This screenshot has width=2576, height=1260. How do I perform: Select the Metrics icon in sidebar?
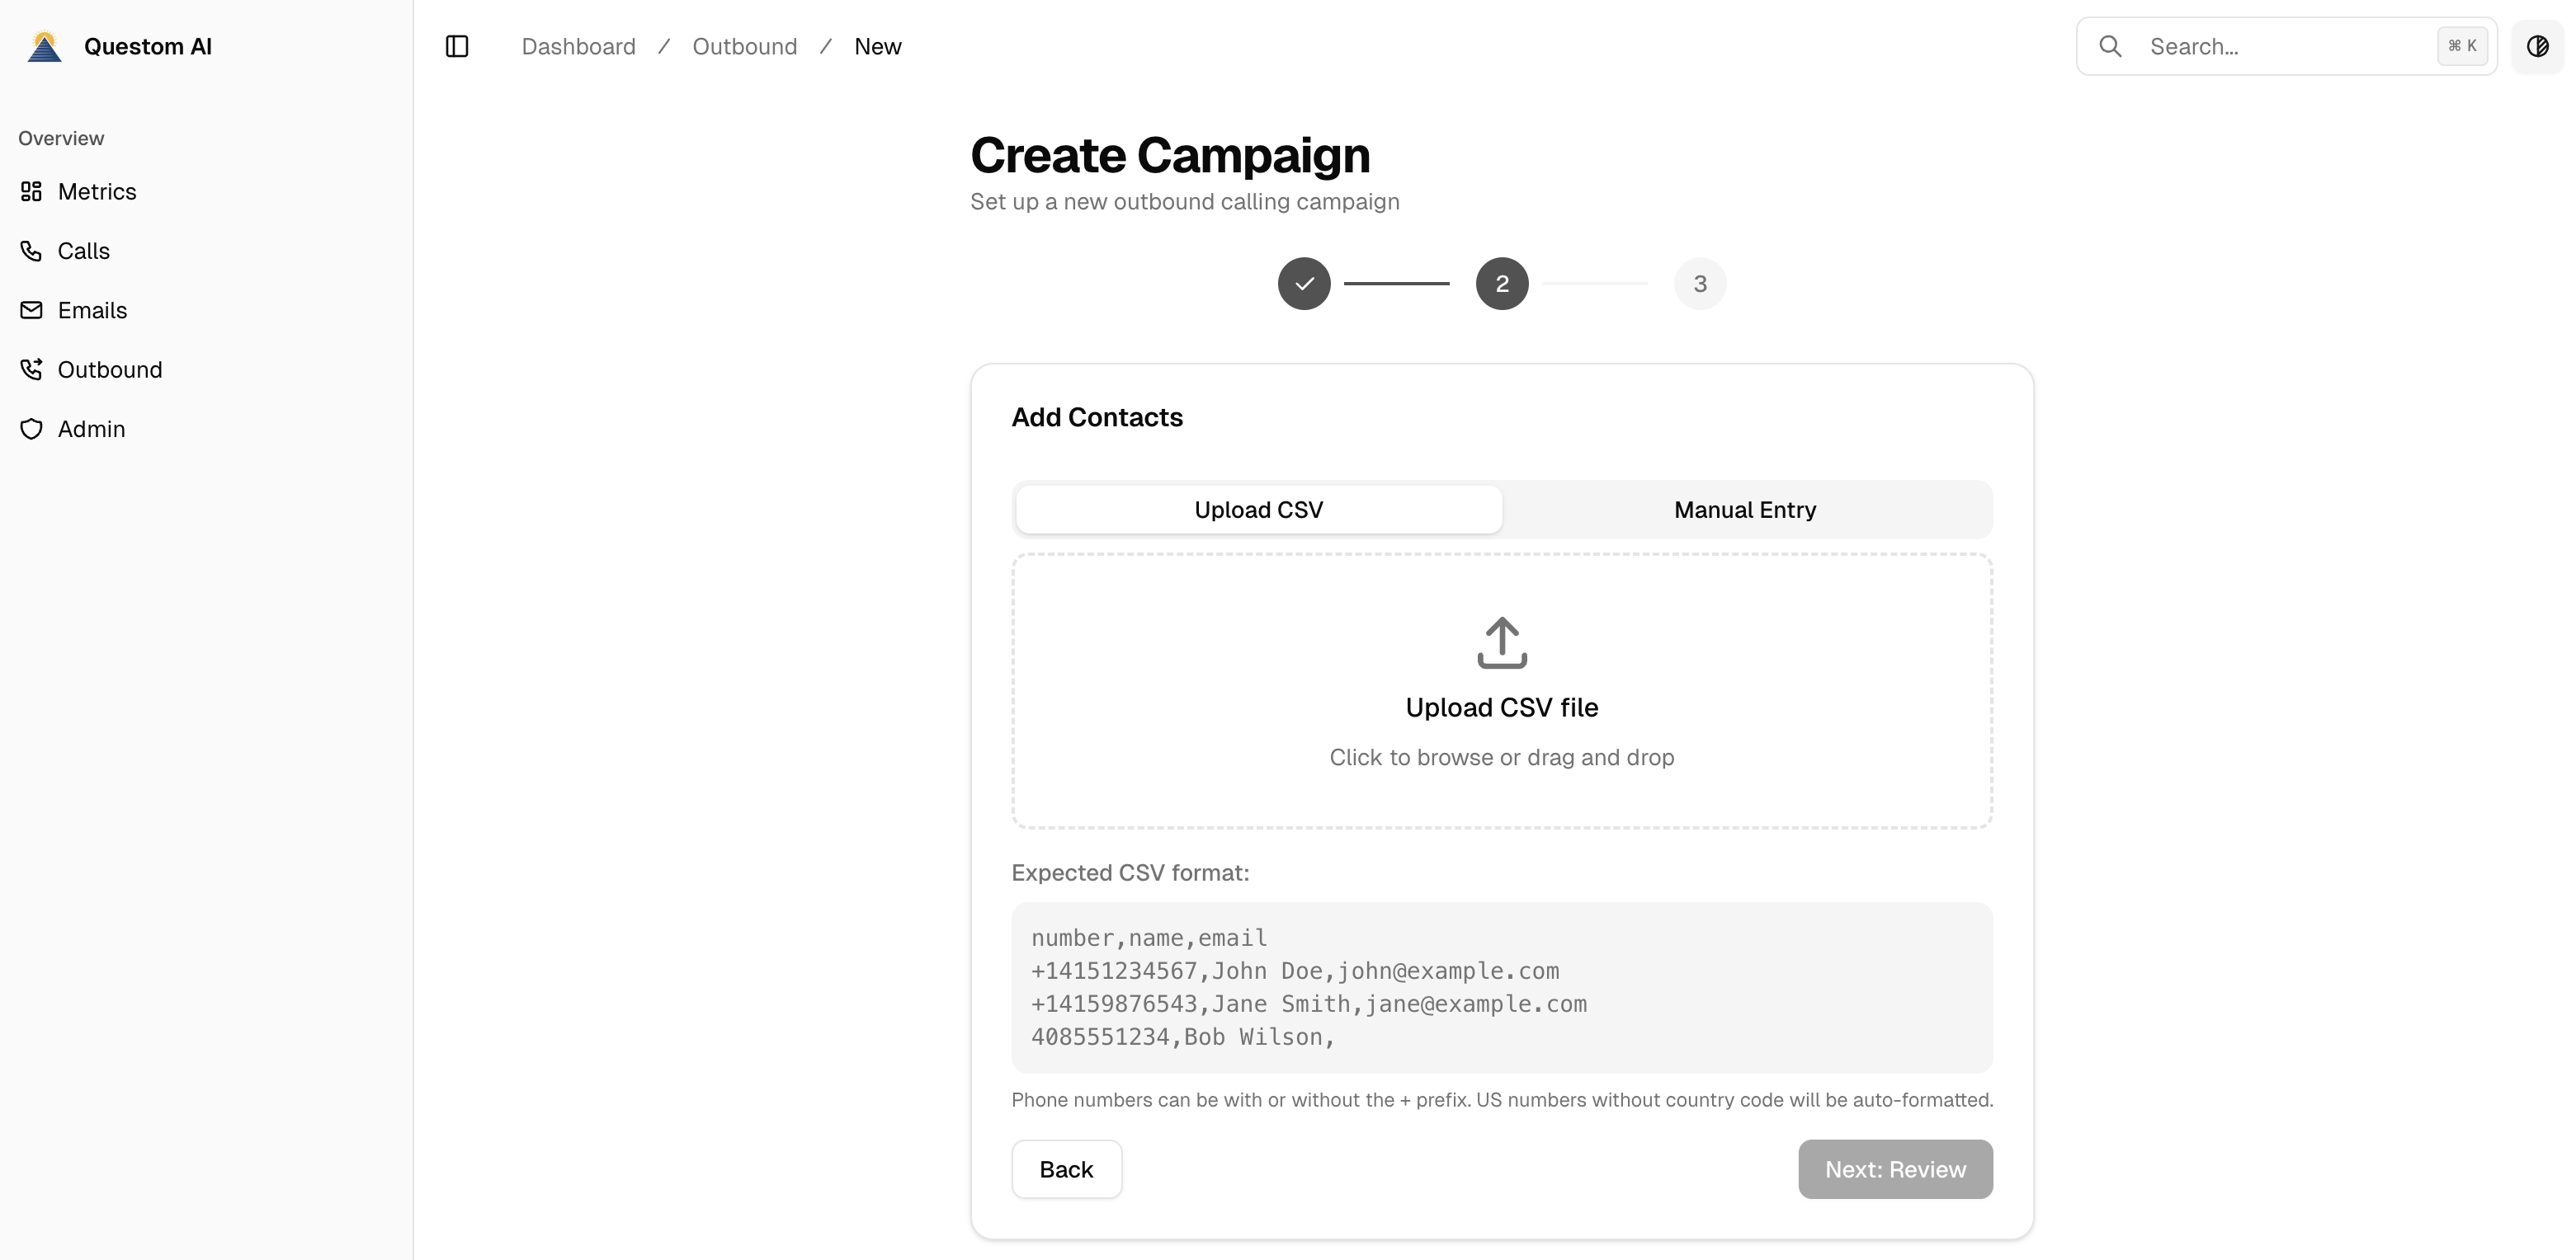(x=31, y=190)
